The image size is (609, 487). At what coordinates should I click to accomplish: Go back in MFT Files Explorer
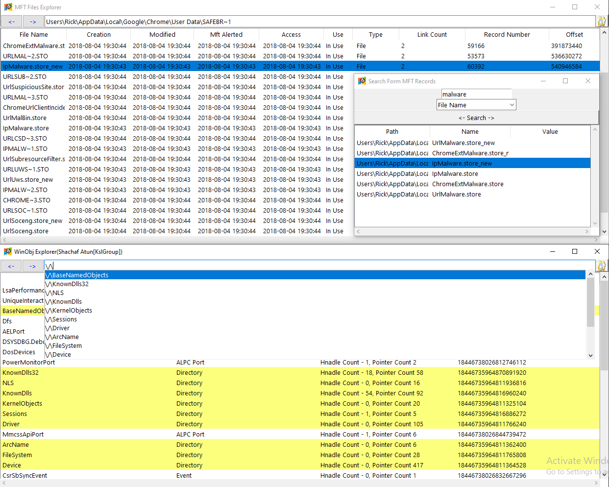(11, 22)
